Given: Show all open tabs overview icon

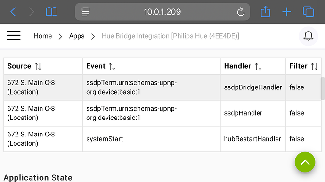Looking at the screenshot, I should point(309,12).
